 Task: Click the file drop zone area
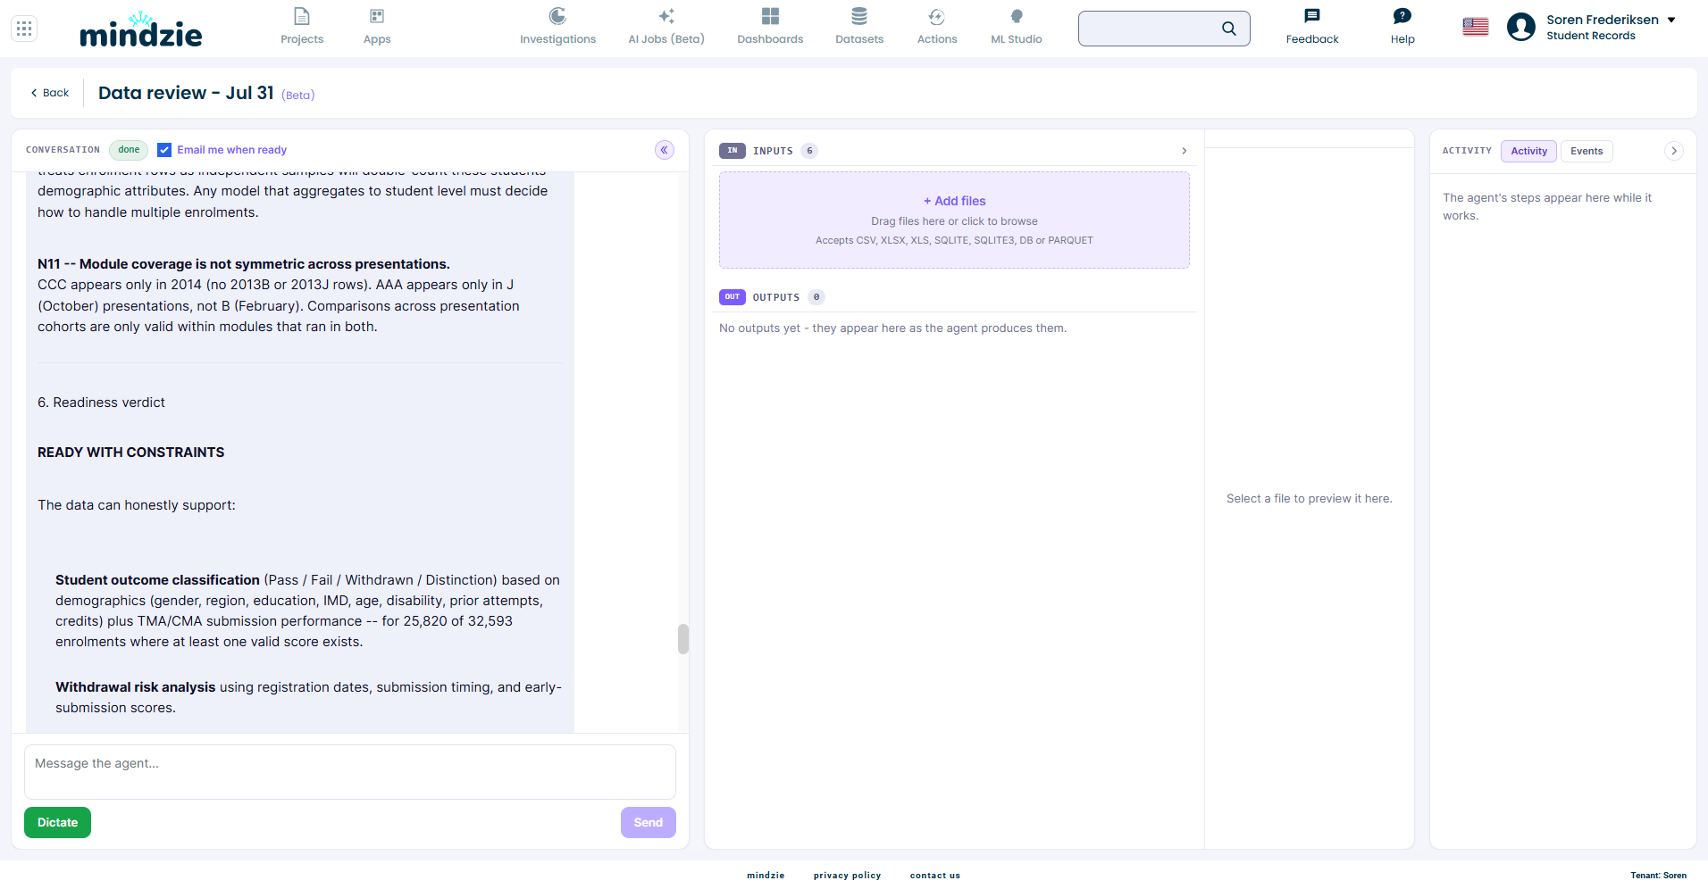[954, 220]
